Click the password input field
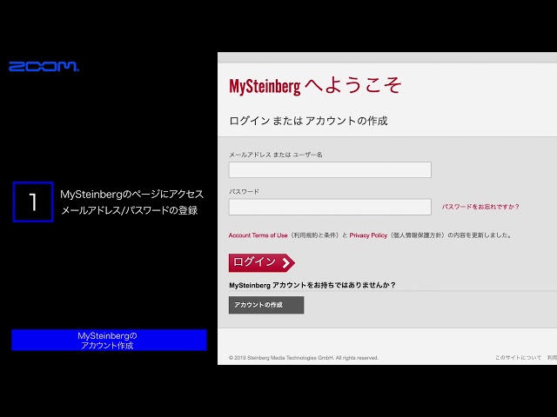 coord(330,207)
